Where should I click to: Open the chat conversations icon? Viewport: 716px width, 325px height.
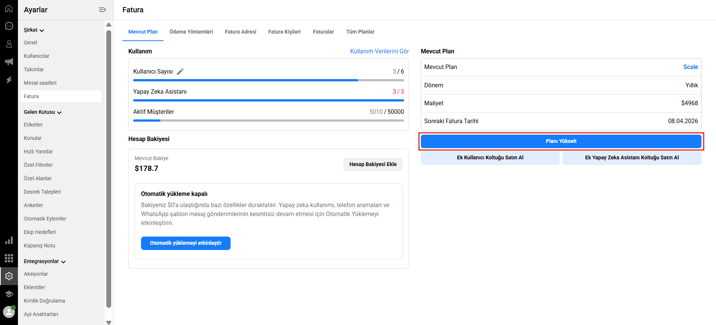coord(9,26)
